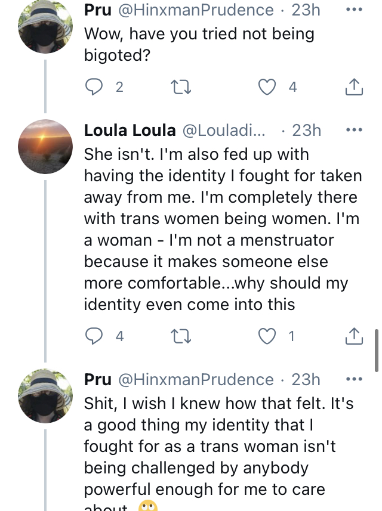Reply to Loula Loula's tweet
Viewport: 382px width, 511px height.
point(94,336)
